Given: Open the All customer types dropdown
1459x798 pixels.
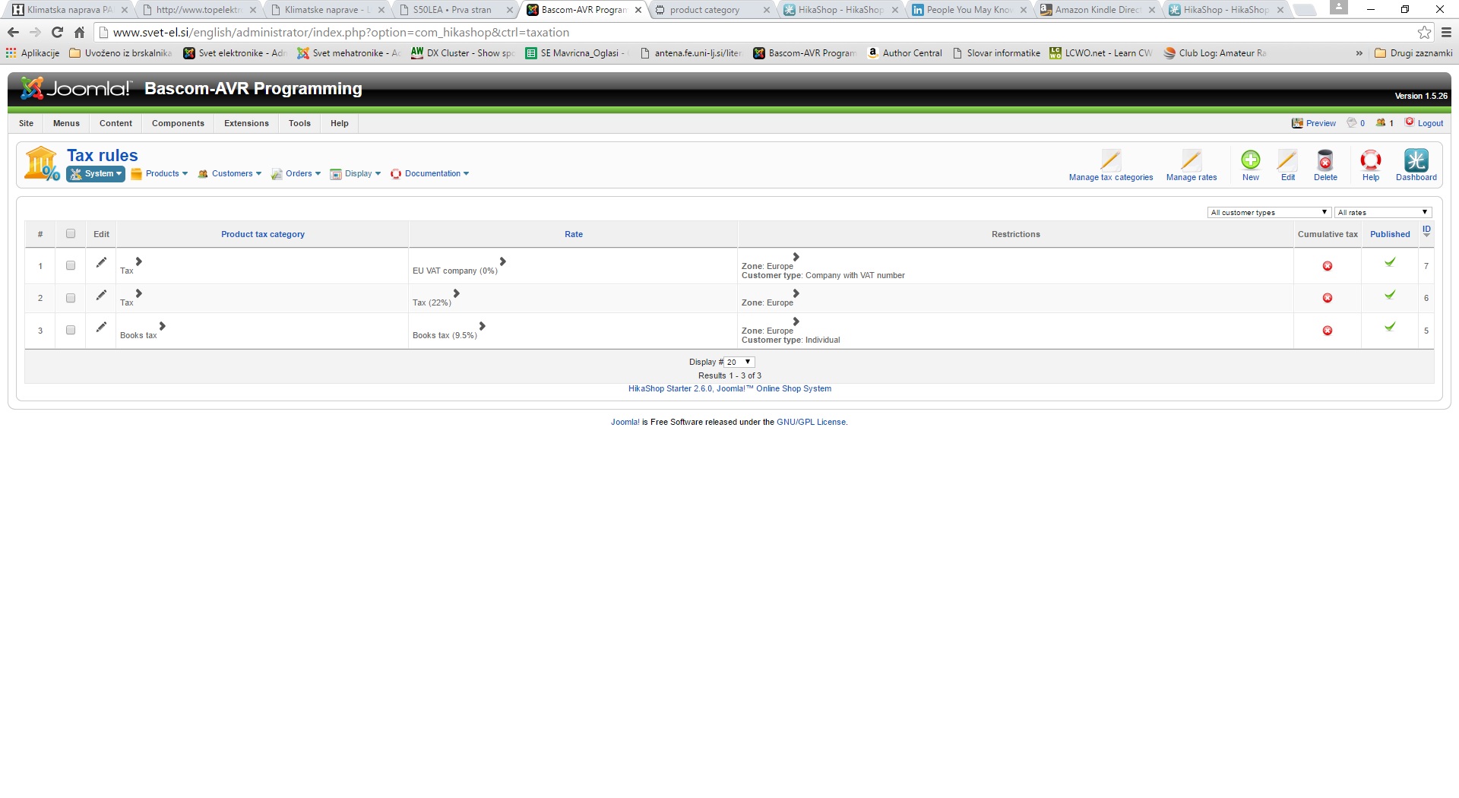Looking at the screenshot, I should pos(1269,213).
